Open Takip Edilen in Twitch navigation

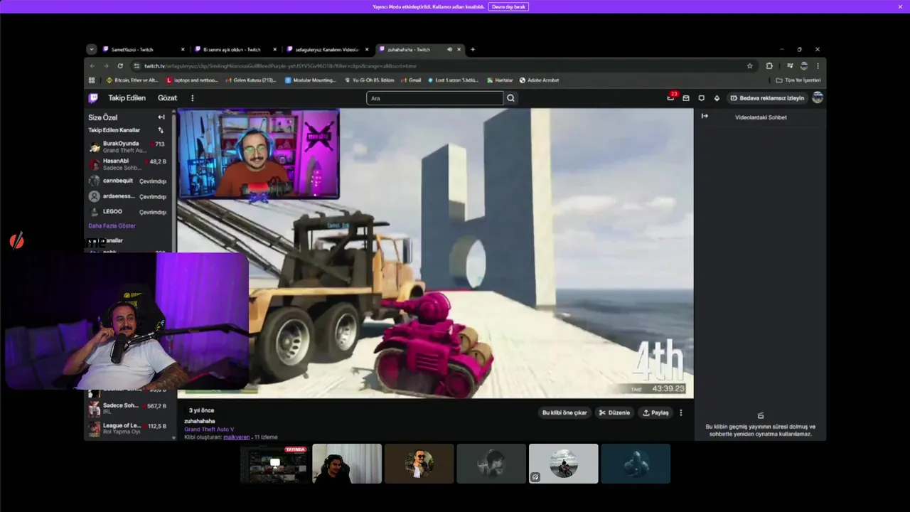127,98
